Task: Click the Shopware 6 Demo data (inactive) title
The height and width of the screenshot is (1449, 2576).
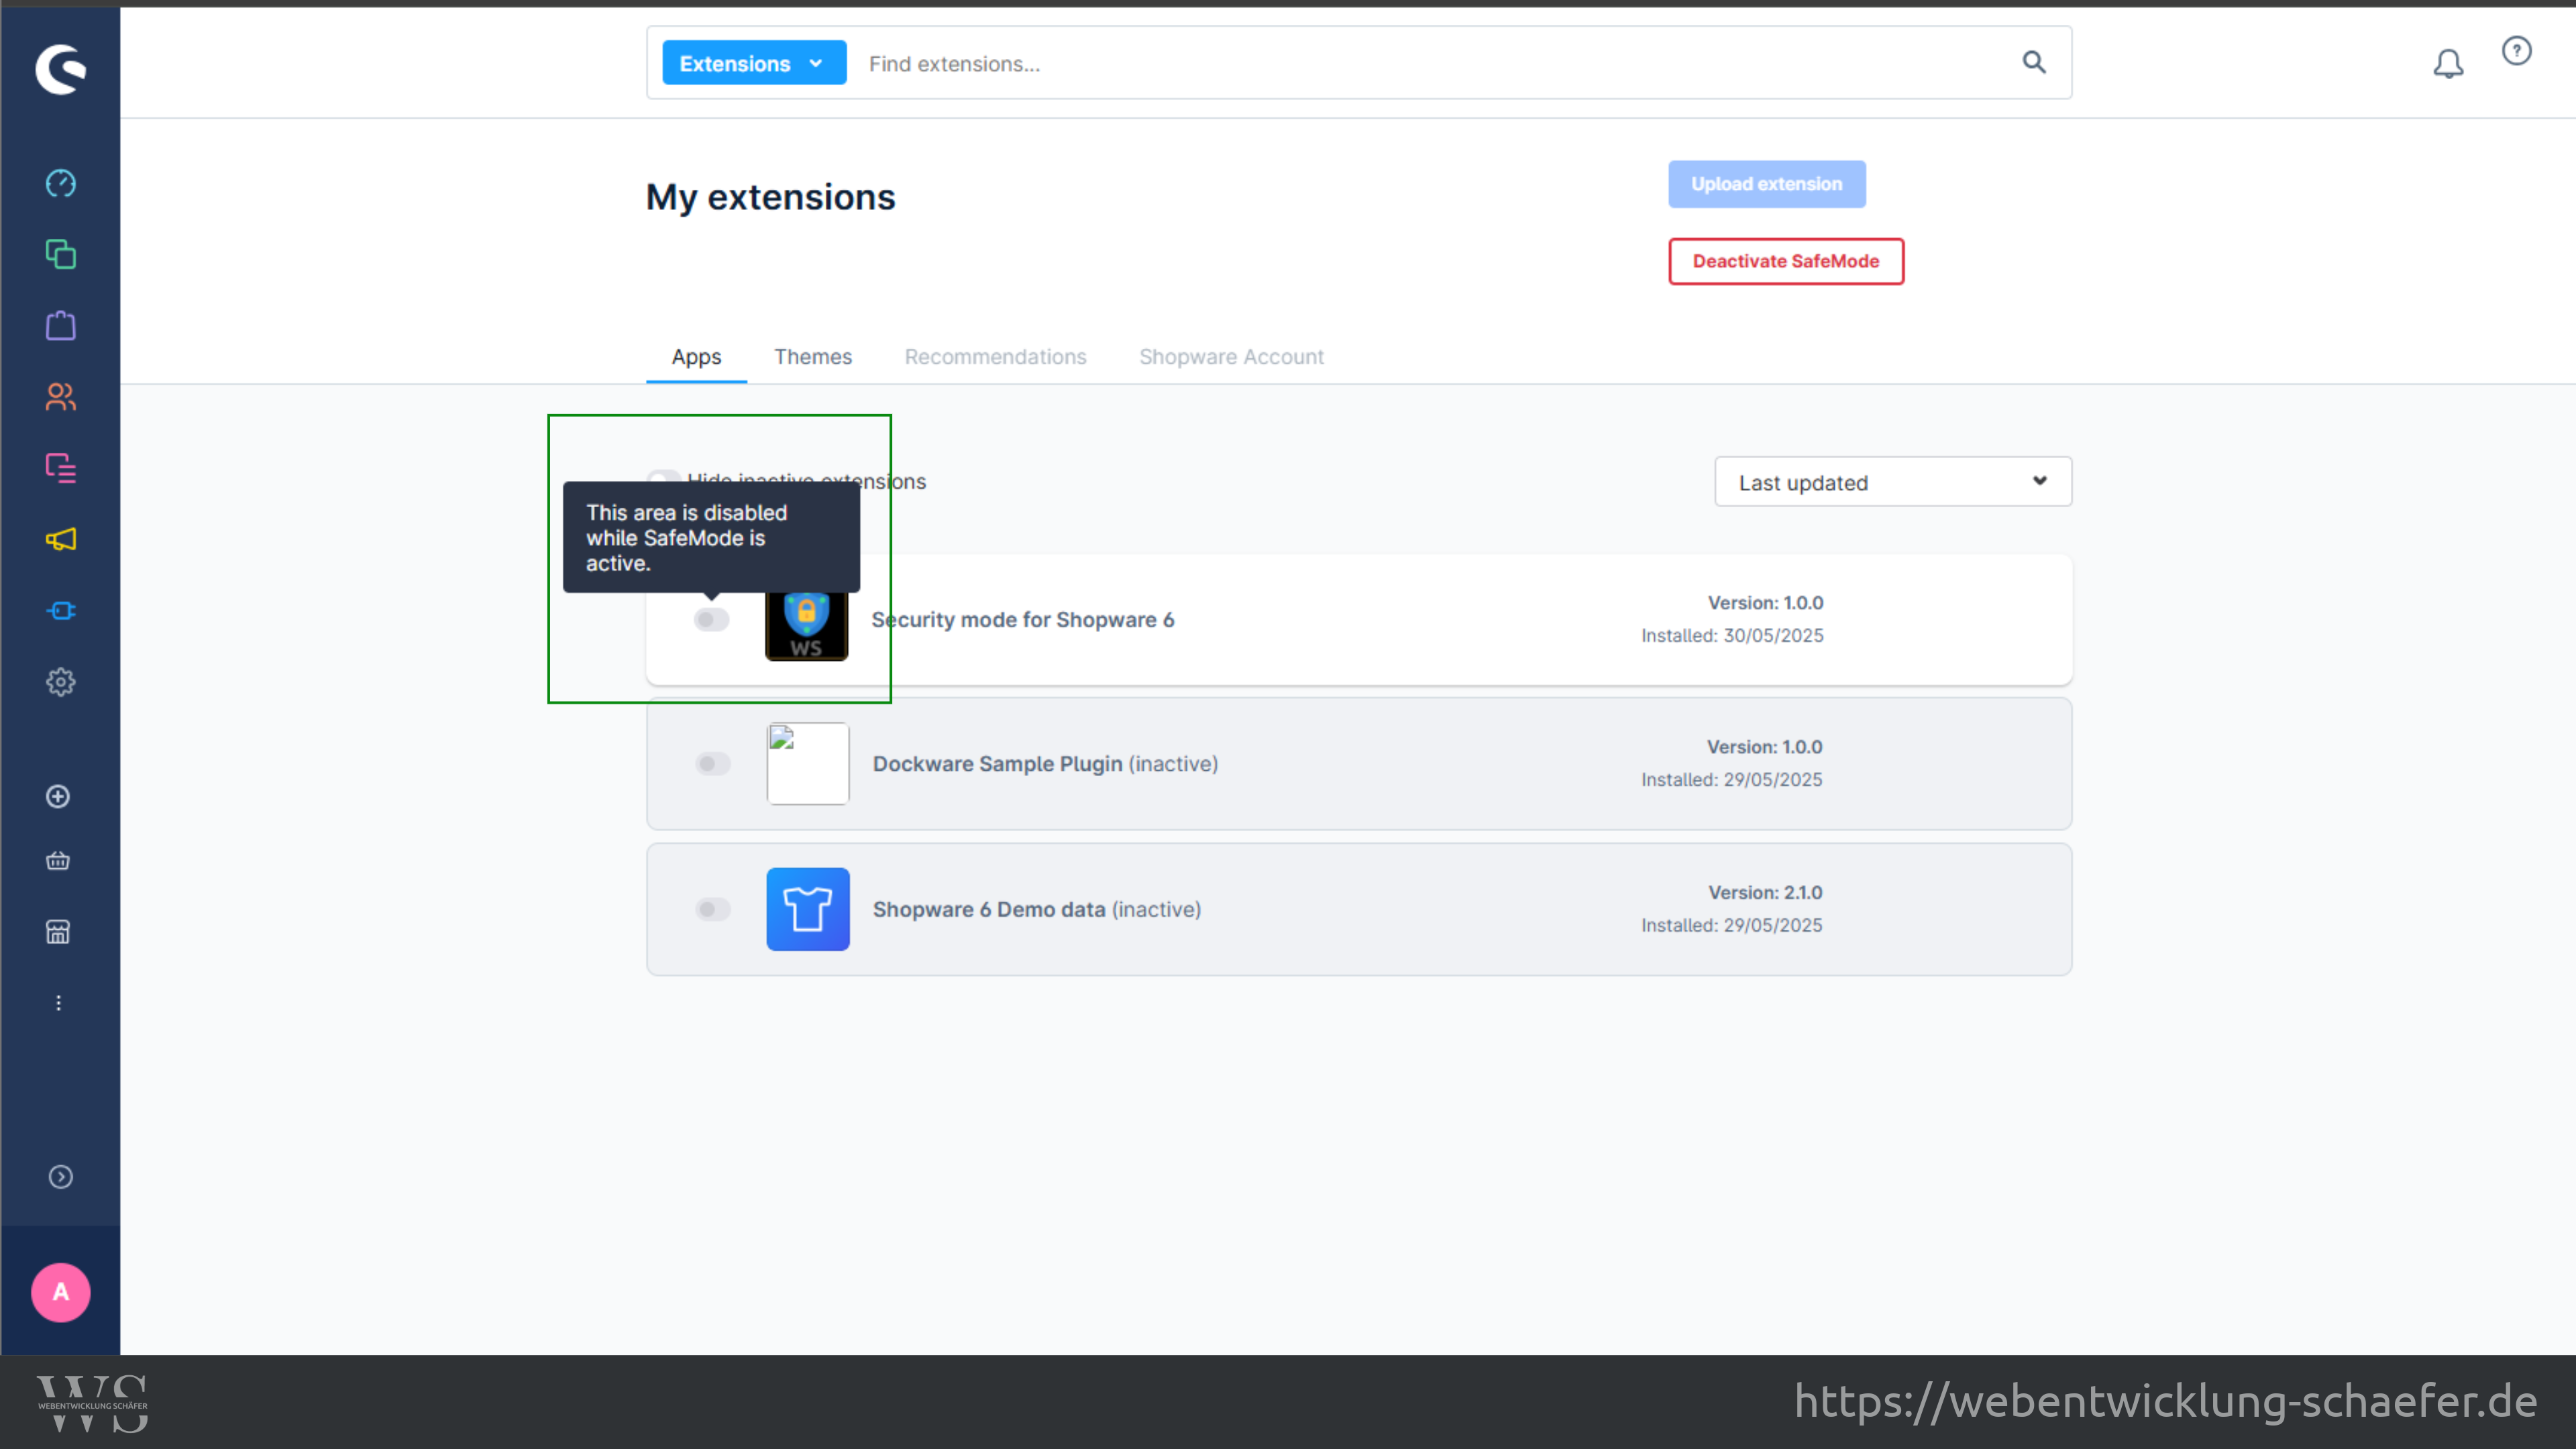Action: click(x=1037, y=909)
